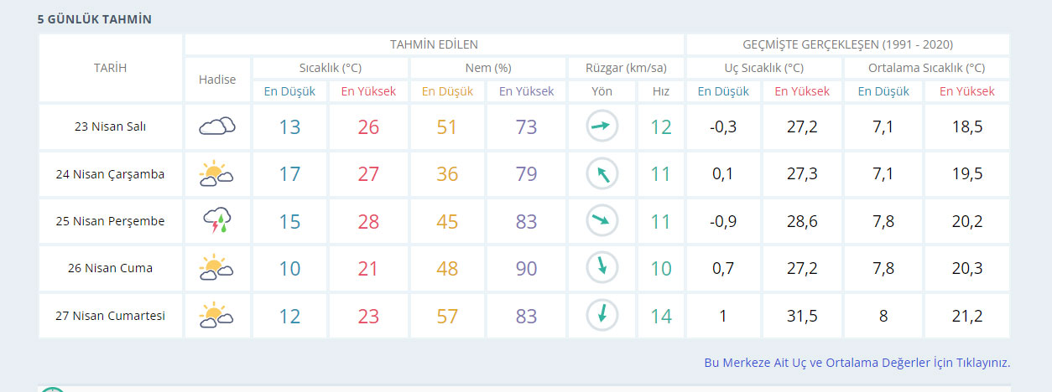Image resolution: width=1052 pixels, height=392 pixels.
Task: Click the partly sunny icon for 27 Nisan Cumartesi
Action: (x=216, y=316)
